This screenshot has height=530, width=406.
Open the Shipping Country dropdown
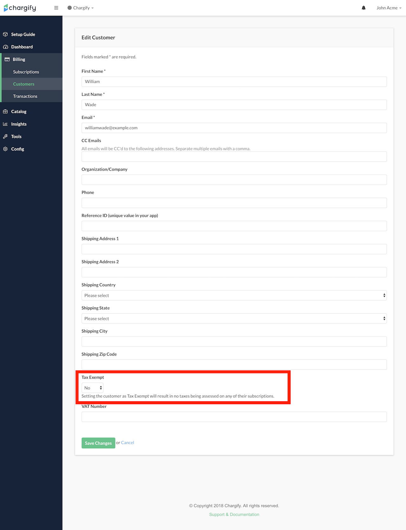pos(234,295)
